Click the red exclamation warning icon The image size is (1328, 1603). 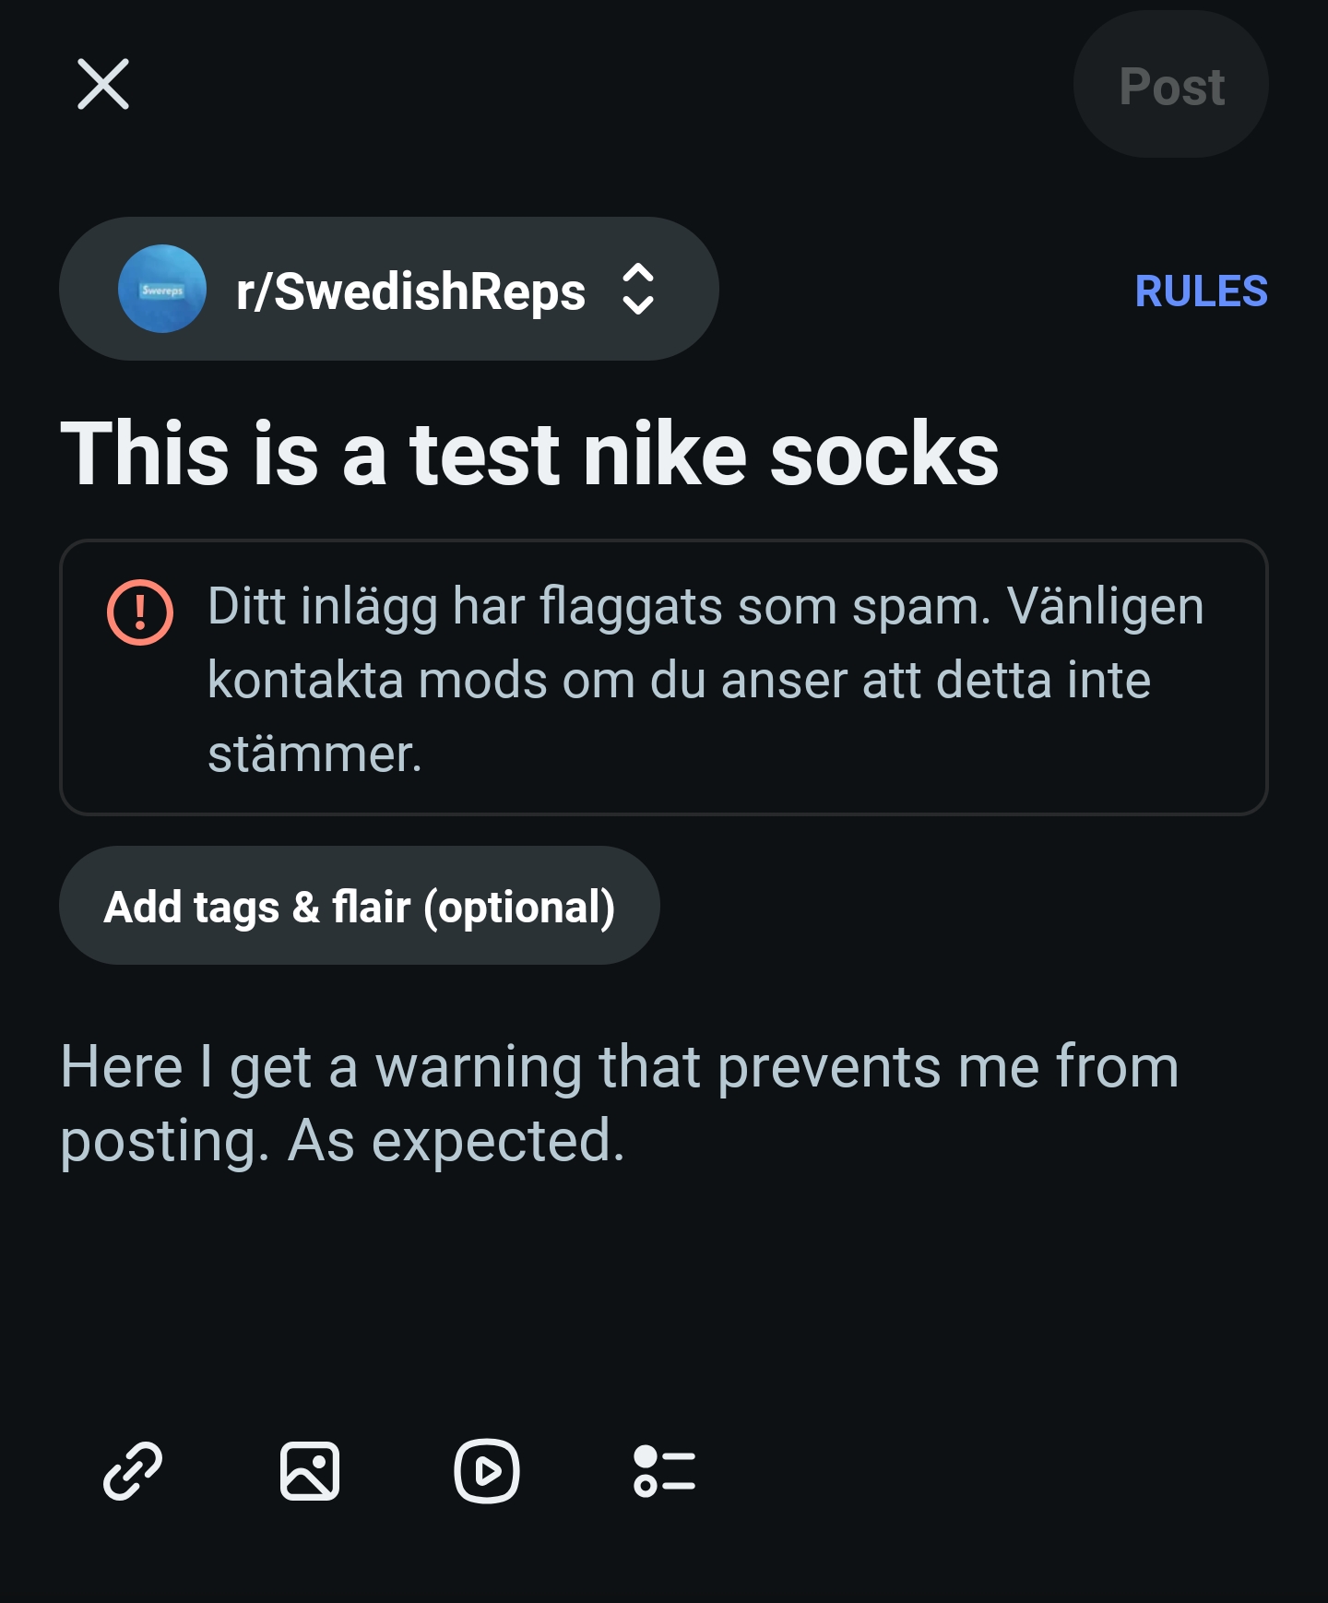coord(140,612)
